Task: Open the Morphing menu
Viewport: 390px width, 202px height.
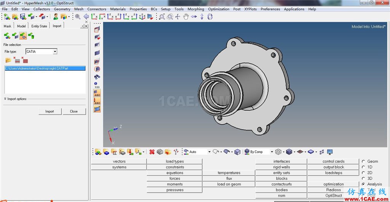Action: [x=196, y=9]
